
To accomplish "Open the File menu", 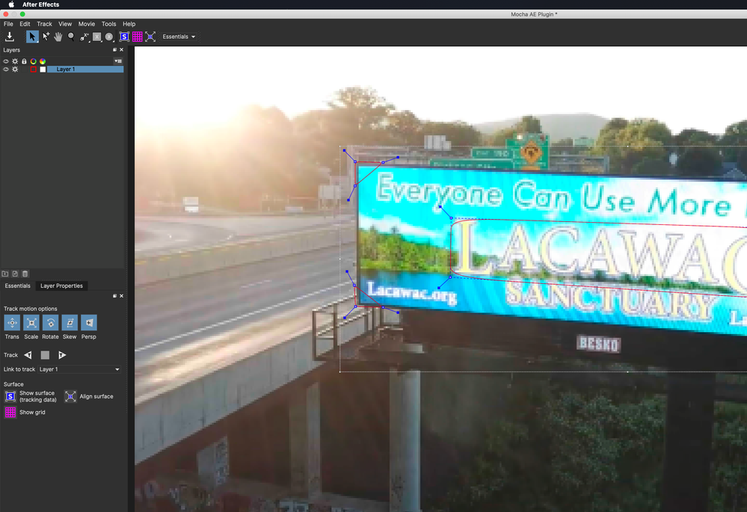I will pyautogui.click(x=8, y=24).
